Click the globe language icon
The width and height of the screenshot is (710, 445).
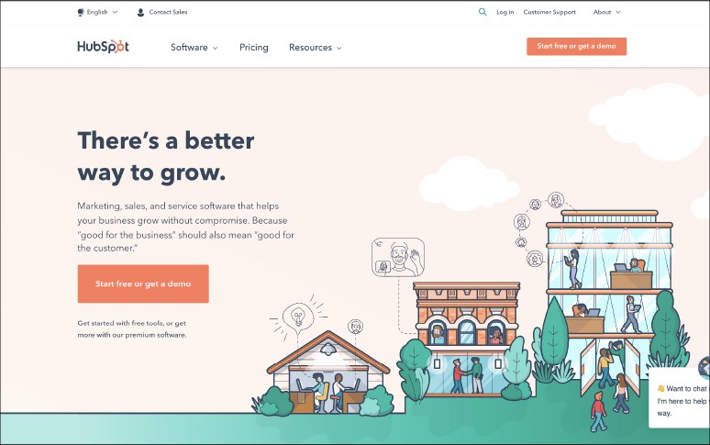[x=81, y=12]
